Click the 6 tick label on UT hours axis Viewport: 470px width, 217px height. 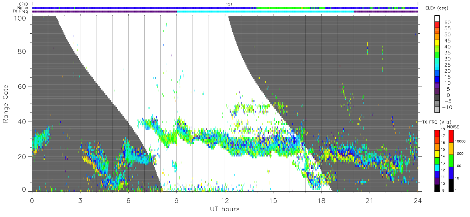click(128, 201)
